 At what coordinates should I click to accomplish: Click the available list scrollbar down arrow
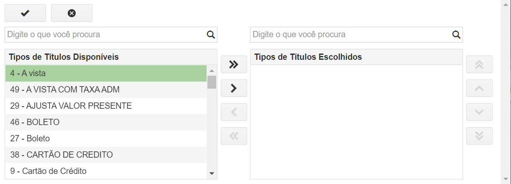pos(212,174)
